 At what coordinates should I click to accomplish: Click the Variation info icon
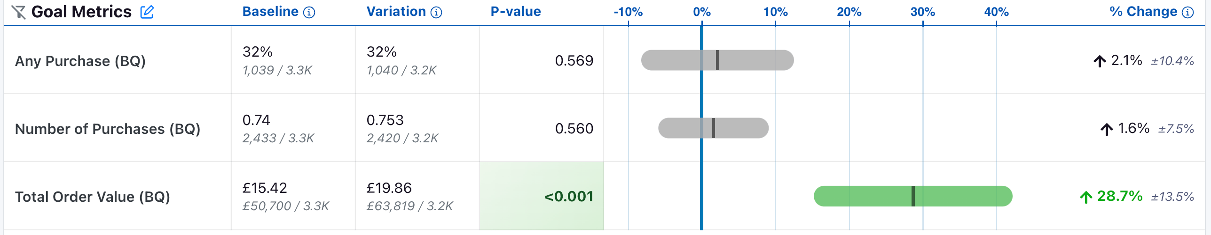click(436, 13)
